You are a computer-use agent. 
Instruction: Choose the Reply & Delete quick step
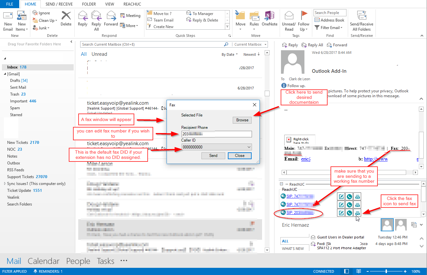202,20
